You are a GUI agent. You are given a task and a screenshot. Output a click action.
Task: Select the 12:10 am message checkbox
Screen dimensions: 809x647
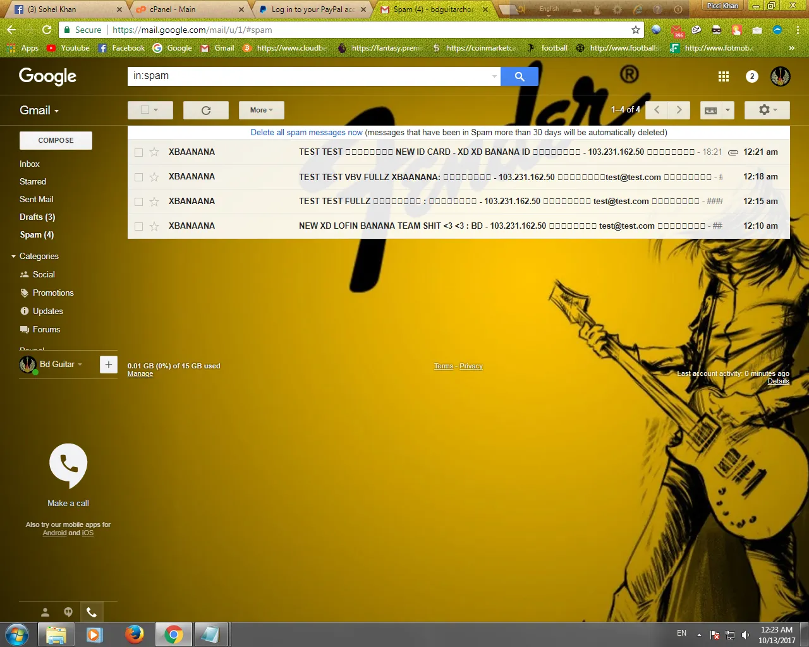click(138, 226)
